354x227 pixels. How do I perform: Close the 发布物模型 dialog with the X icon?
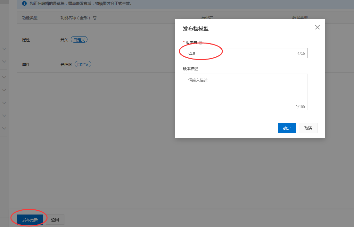317,27
